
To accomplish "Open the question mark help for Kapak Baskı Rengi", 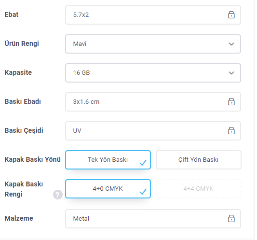I will coord(58,195).
